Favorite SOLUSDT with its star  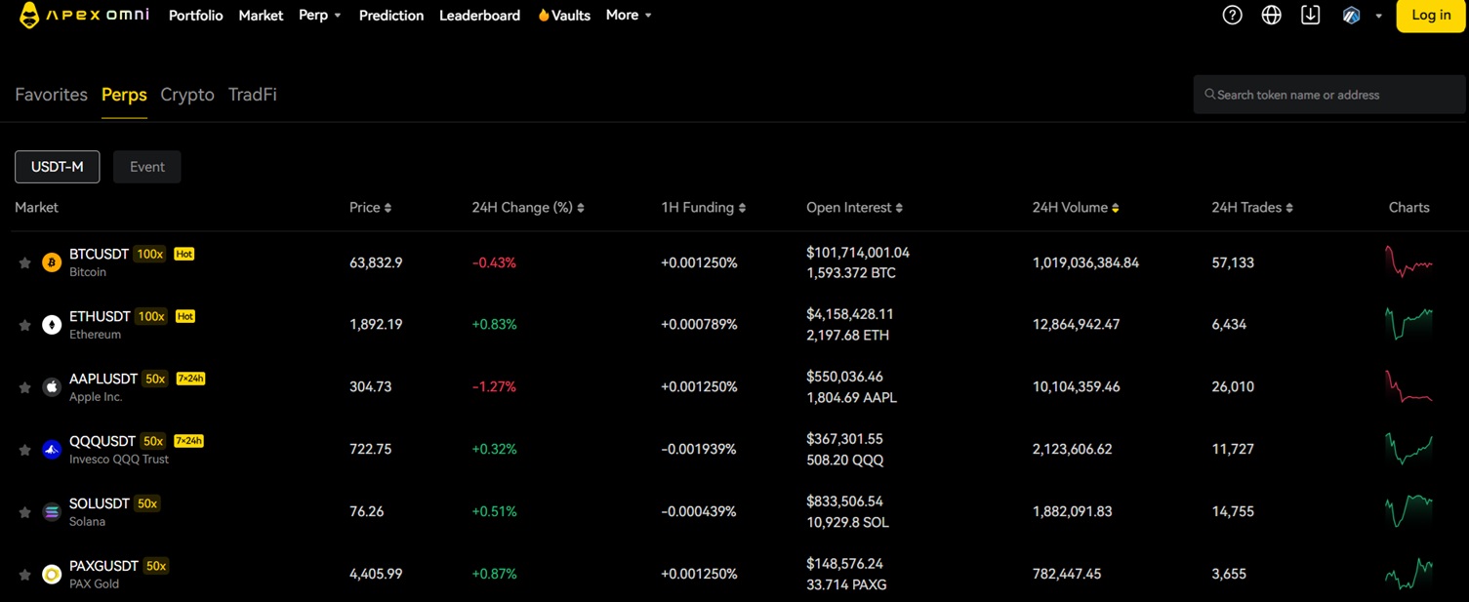(x=25, y=512)
